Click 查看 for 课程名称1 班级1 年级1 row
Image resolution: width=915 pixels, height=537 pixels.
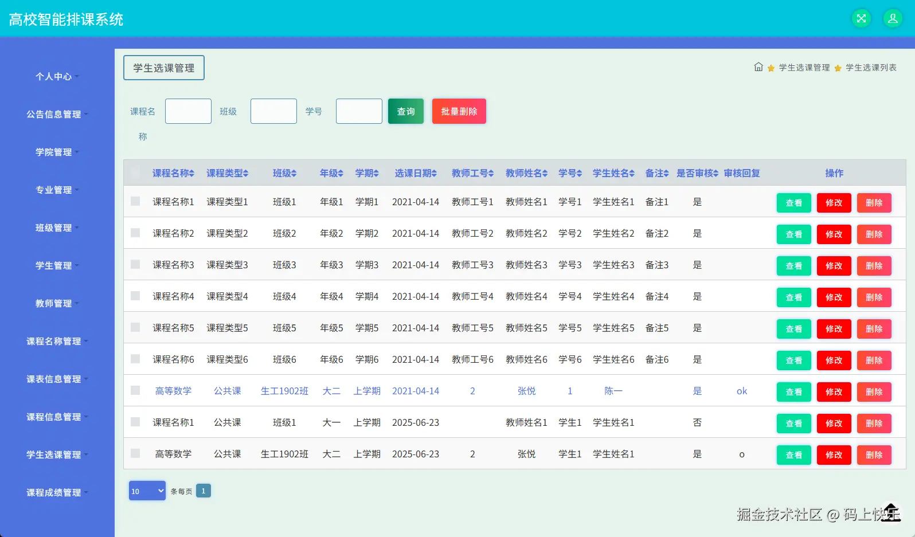pos(794,202)
